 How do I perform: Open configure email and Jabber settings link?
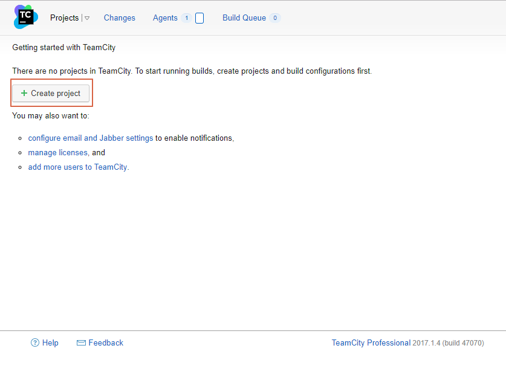90,138
